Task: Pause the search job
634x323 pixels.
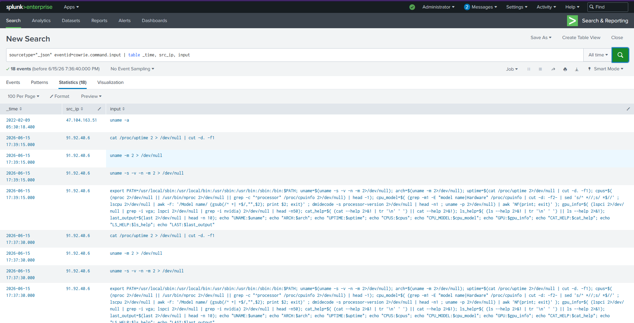Action: point(529,69)
